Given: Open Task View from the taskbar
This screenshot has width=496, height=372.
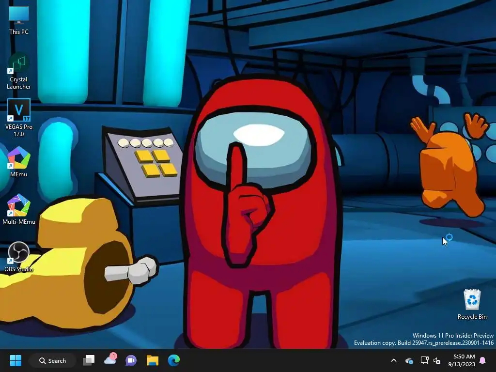Looking at the screenshot, I should (89, 360).
